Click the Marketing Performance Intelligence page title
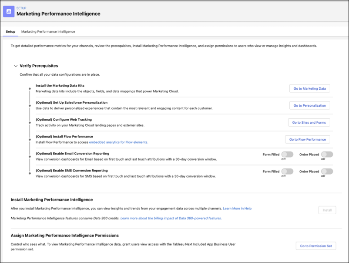Image resolution: width=349 pixels, height=263 pixels. click(58, 14)
